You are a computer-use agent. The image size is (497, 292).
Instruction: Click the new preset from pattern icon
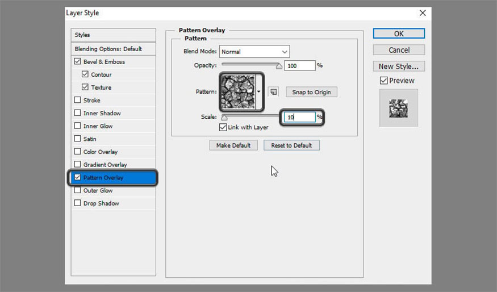[x=274, y=91]
